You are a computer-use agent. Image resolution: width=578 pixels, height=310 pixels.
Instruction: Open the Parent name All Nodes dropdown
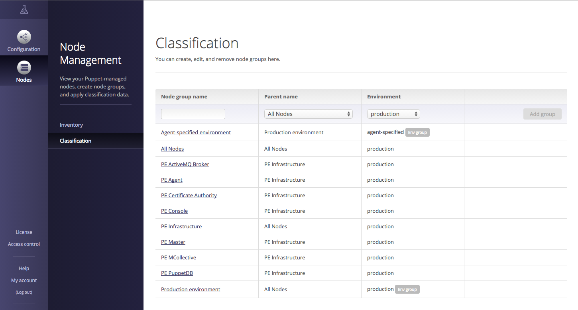click(308, 114)
